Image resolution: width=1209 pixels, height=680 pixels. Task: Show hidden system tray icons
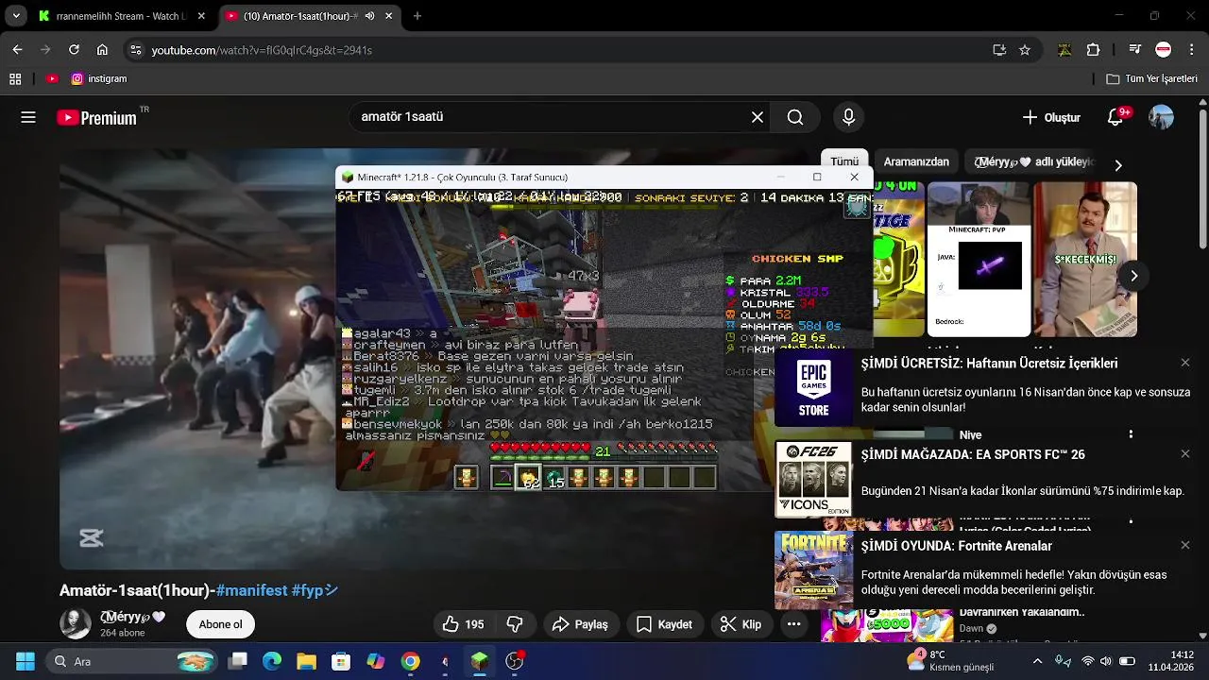pyautogui.click(x=1037, y=661)
